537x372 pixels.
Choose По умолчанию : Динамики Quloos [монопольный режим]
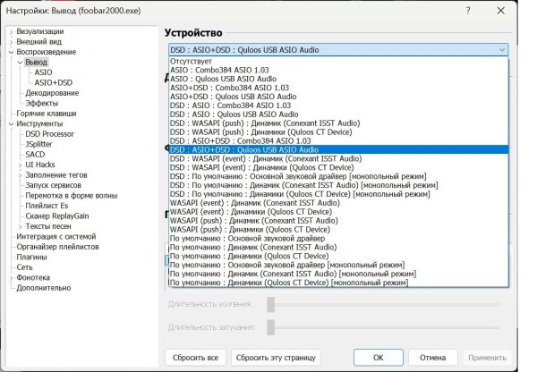[338, 283]
